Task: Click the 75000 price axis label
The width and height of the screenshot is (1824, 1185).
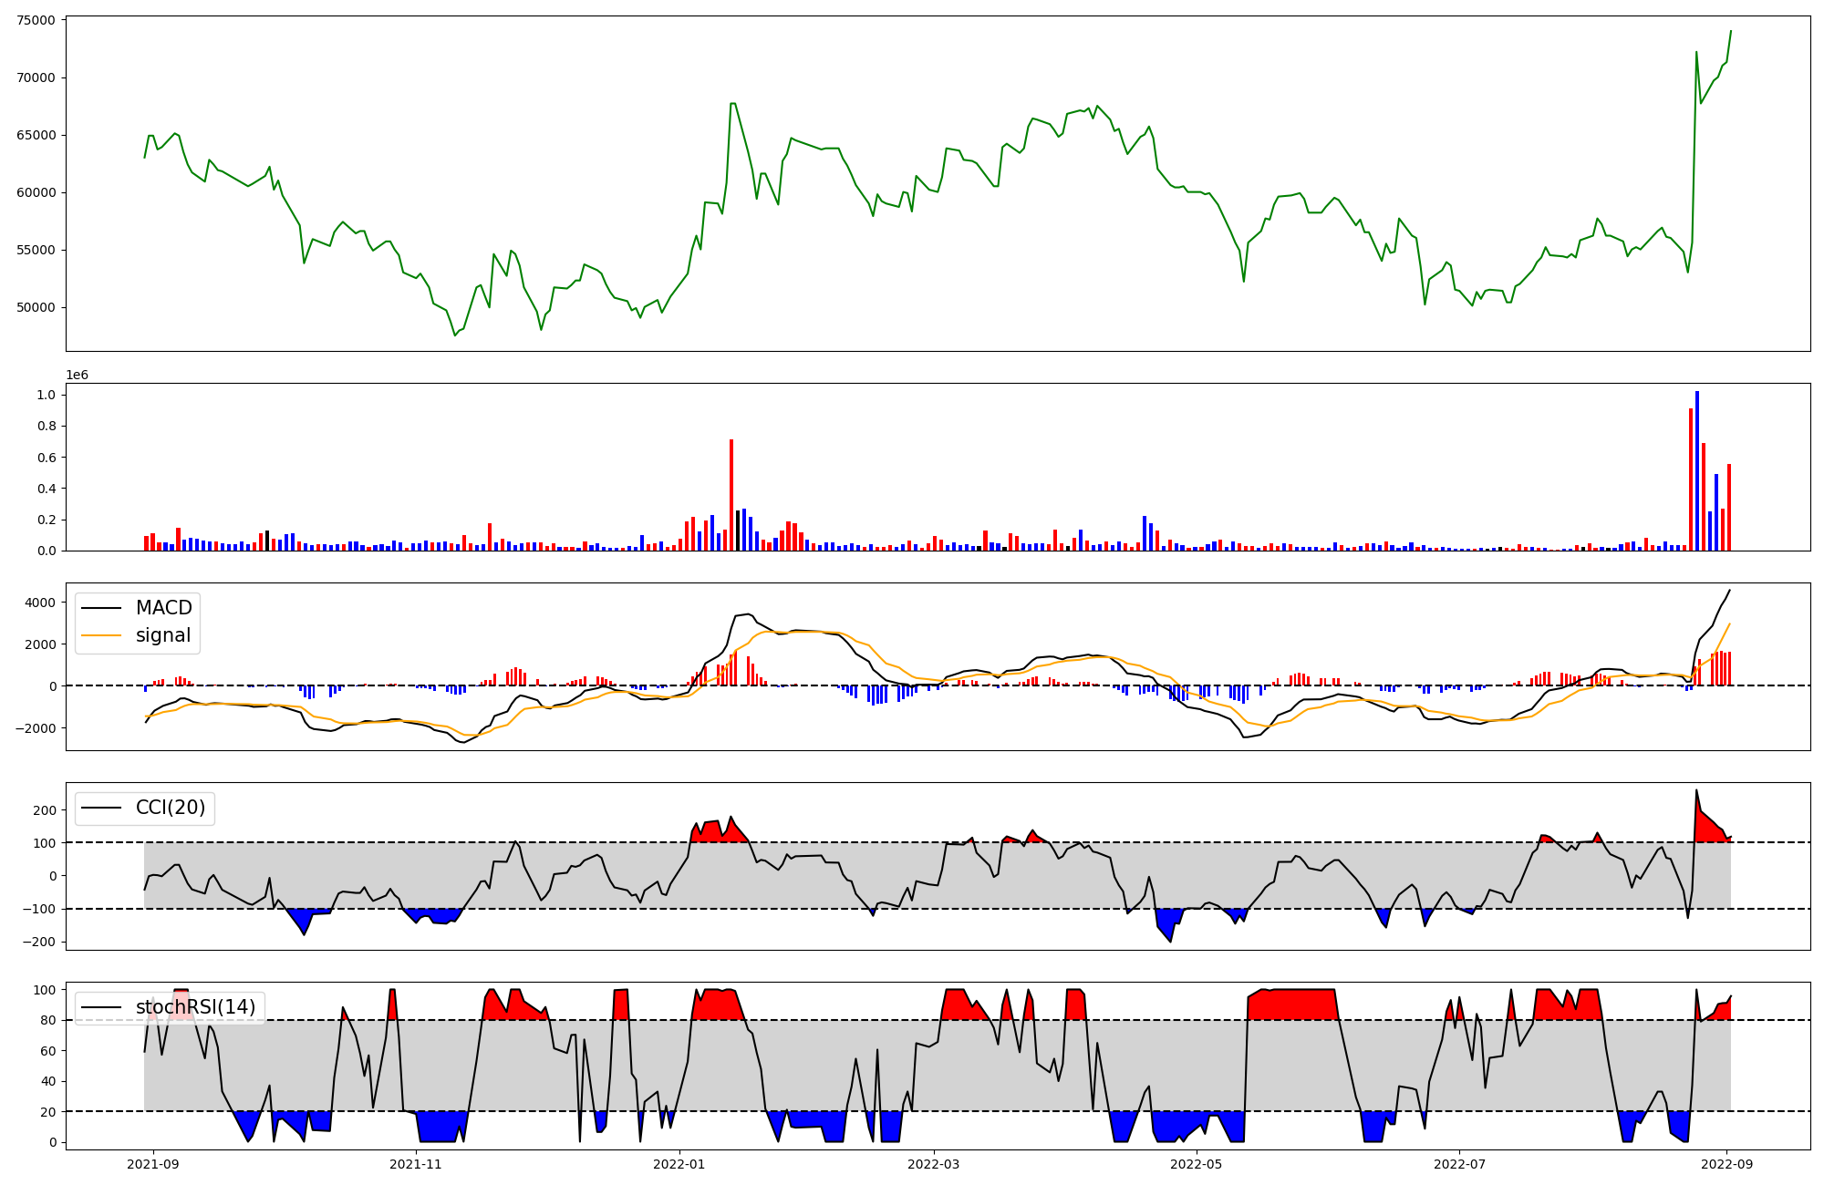Action: pyautogui.click(x=36, y=20)
